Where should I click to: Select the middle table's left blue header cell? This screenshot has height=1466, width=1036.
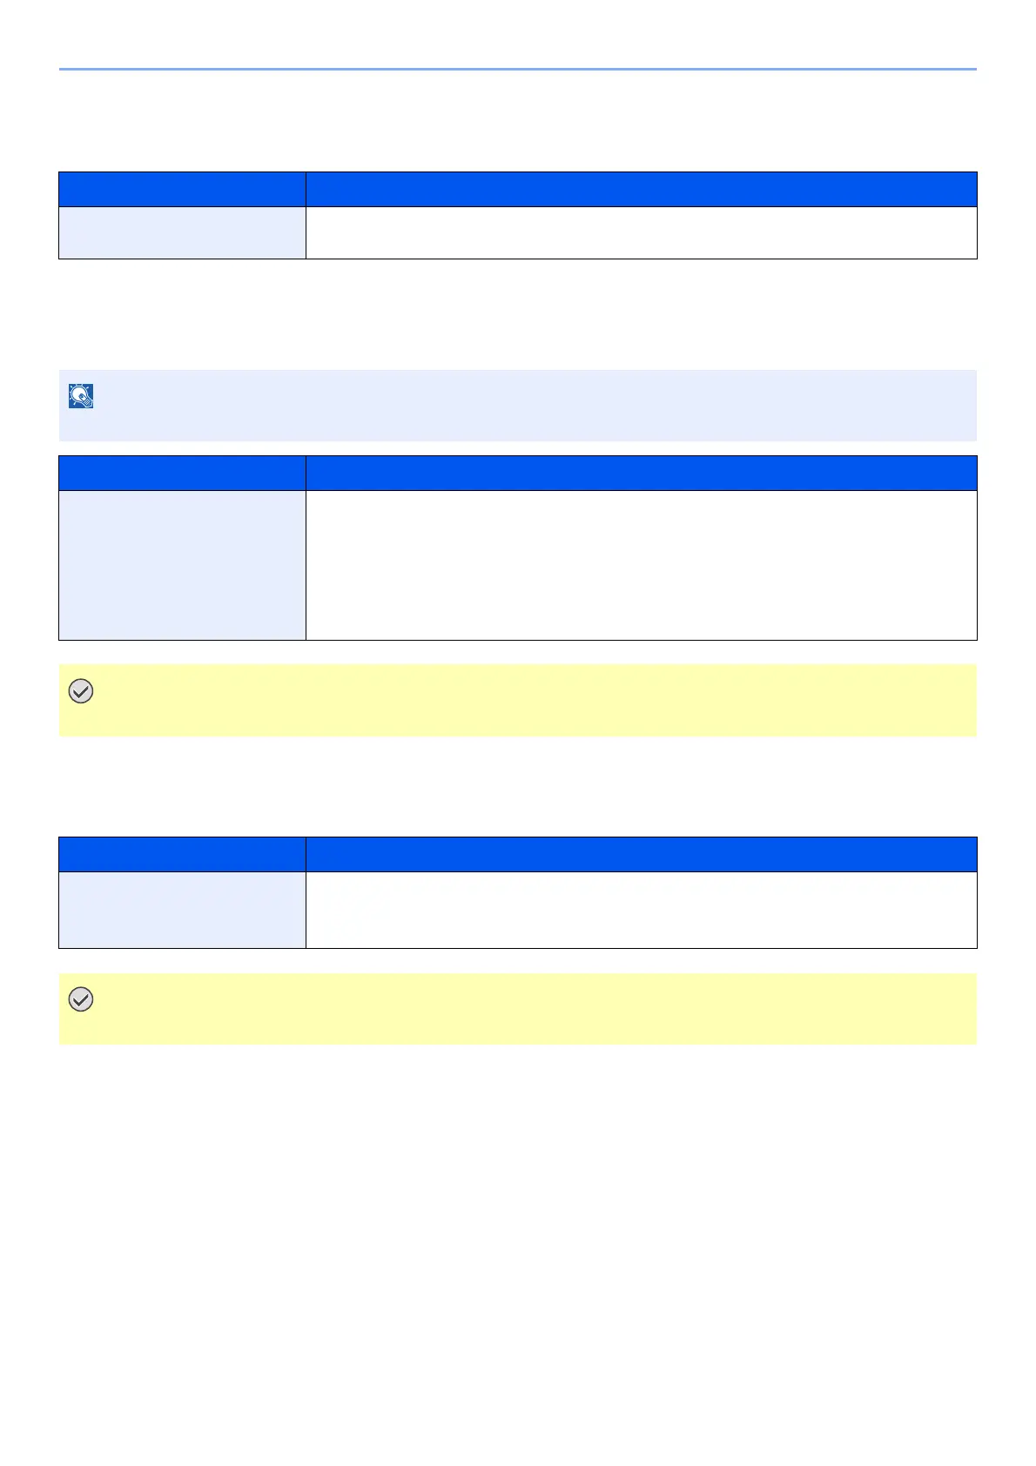pyautogui.click(x=182, y=473)
